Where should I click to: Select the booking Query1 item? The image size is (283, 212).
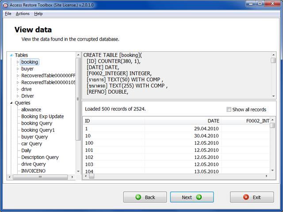tap(38, 130)
